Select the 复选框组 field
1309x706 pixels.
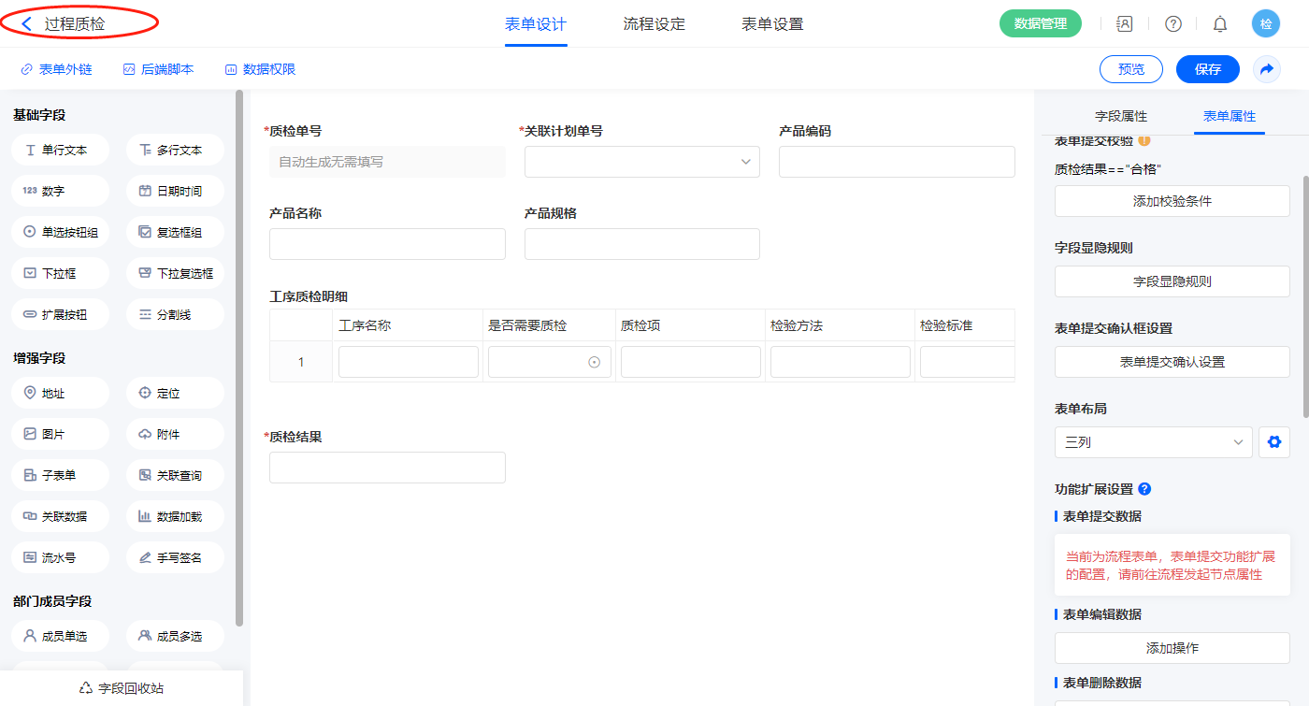click(x=175, y=233)
